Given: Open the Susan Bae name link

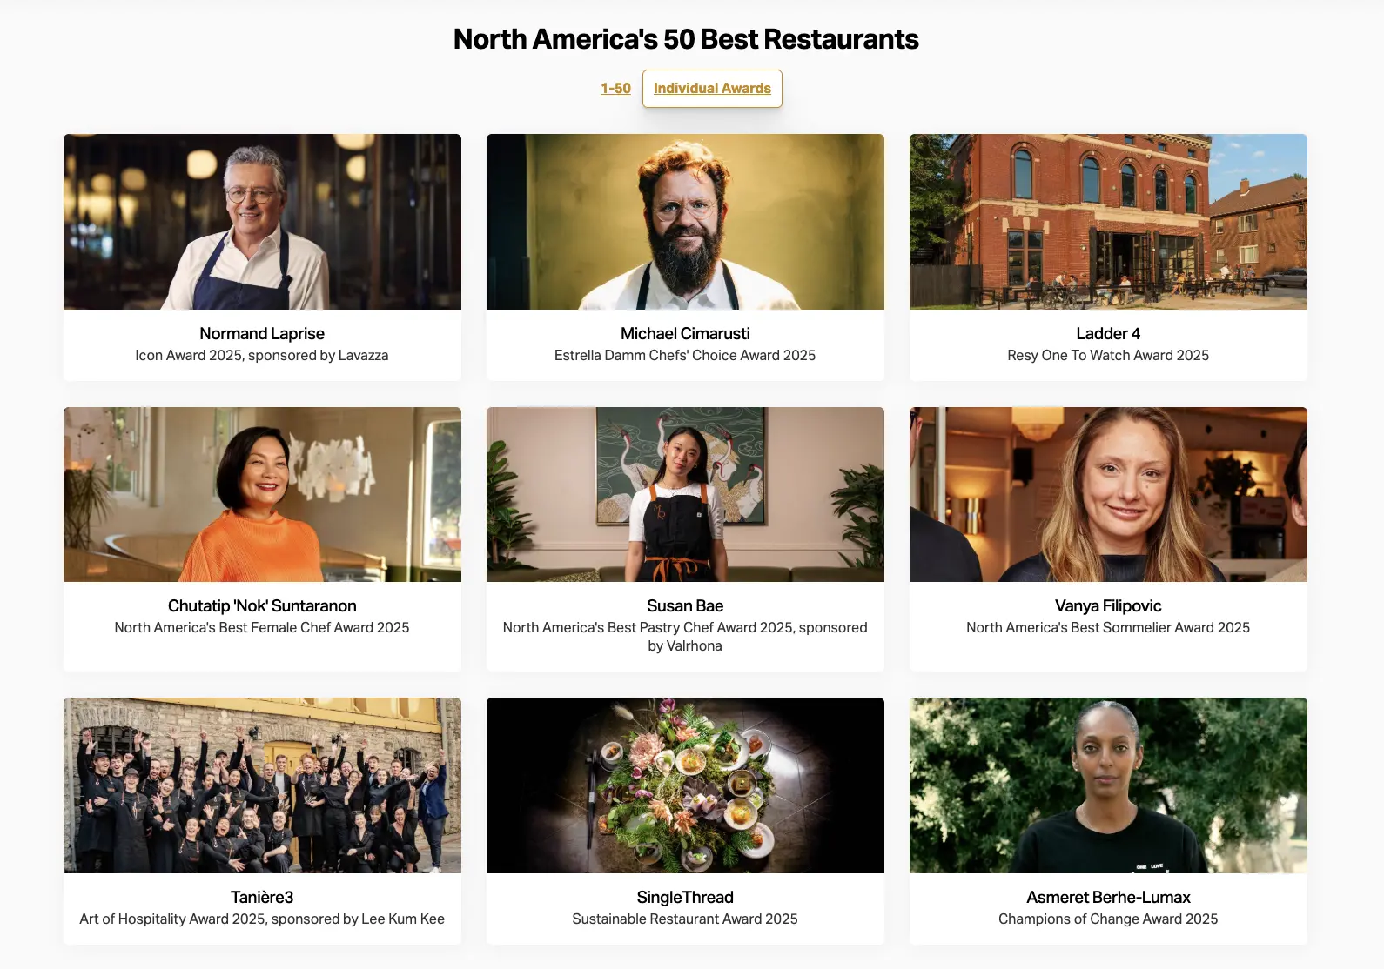Looking at the screenshot, I should click(685, 605).
